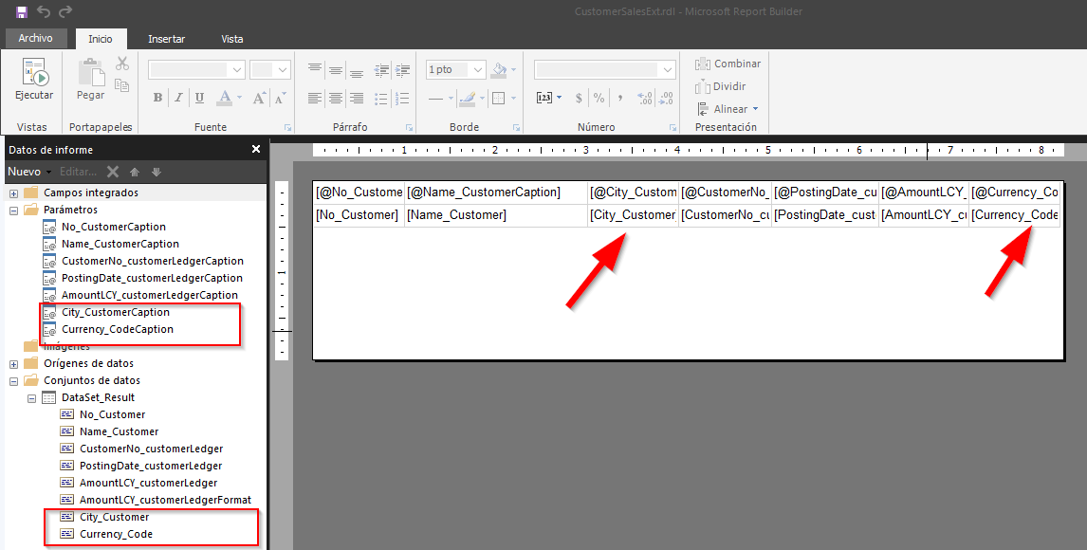The width and height of the screenshot is (1087, 550).
Task: Open the Párrafo dialog launcher
Action: [409, 127]
